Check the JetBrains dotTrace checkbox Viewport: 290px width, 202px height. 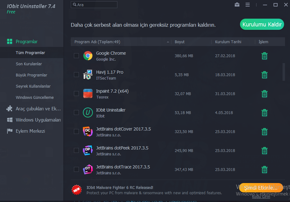[76, 170]
